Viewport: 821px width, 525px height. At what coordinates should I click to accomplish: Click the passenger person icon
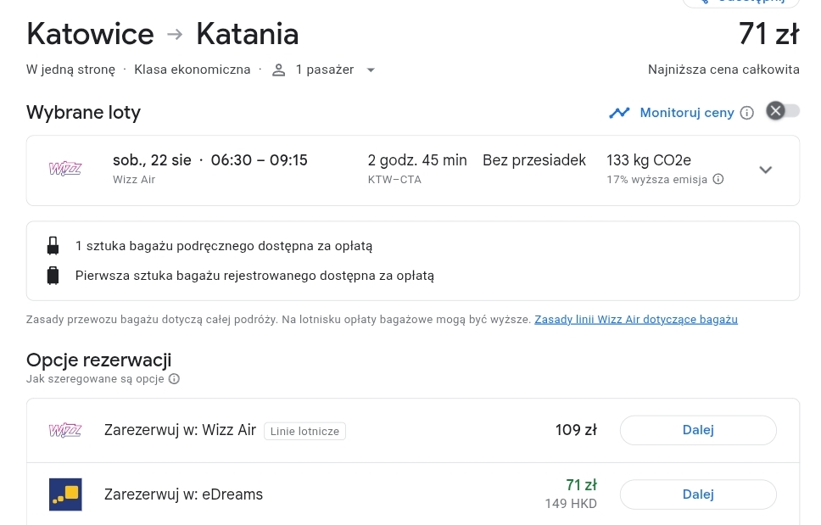click(x=278, y=70)
